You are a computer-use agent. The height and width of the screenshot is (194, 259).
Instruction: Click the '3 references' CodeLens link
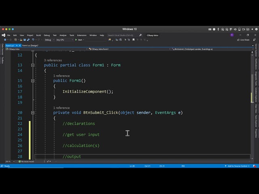tap(53, 60)
